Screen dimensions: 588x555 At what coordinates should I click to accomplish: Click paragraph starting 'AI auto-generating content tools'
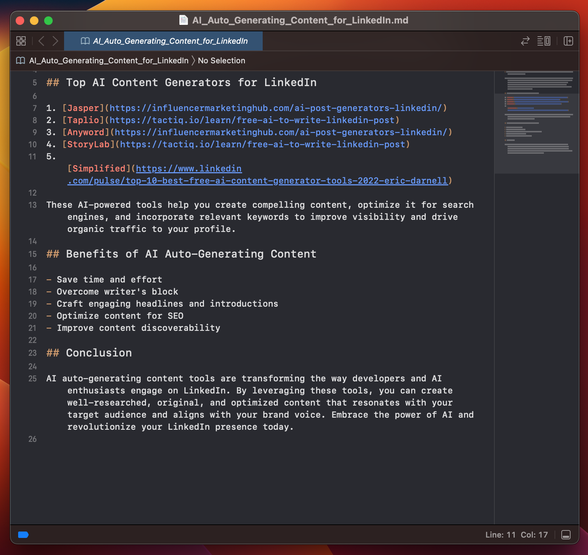point(260,403)
